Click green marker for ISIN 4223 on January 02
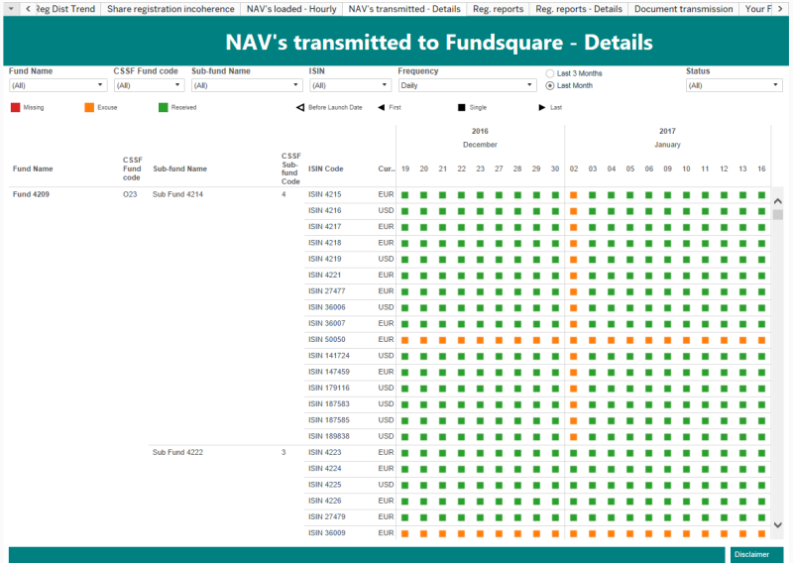Viewport: 793px width, 563px height. (x=574, y=453)
